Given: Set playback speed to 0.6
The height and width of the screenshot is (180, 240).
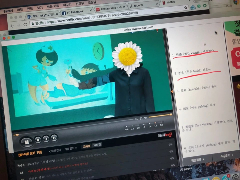Looking at the screenshot, I should coord(126,128).
